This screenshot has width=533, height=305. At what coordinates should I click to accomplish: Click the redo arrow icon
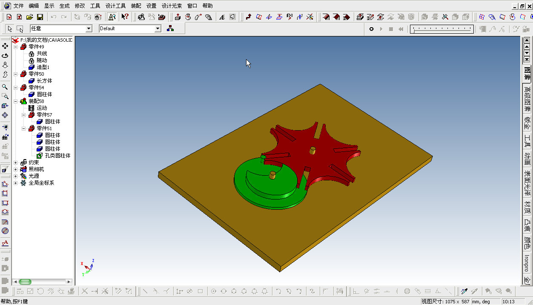64,17
